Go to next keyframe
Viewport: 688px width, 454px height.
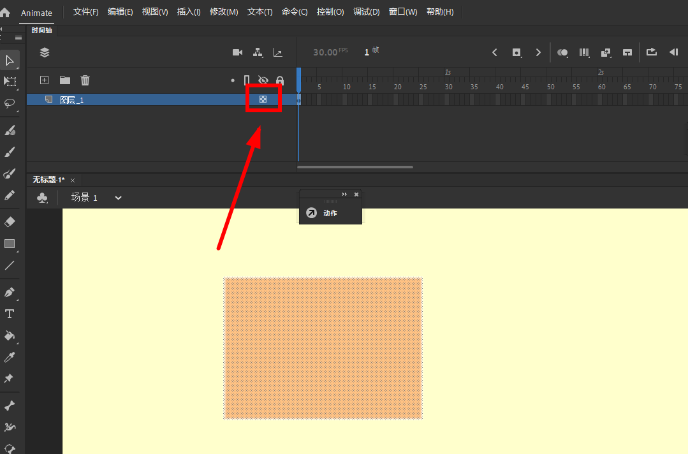(x=538, y=53)
